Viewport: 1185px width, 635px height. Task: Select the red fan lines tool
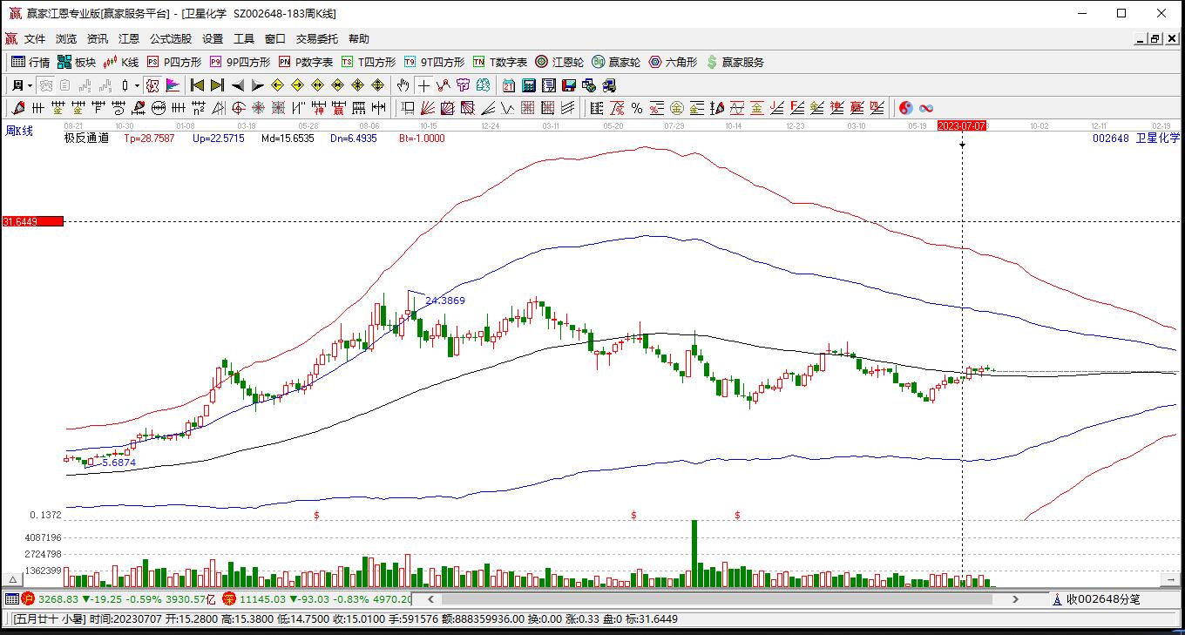428,108
